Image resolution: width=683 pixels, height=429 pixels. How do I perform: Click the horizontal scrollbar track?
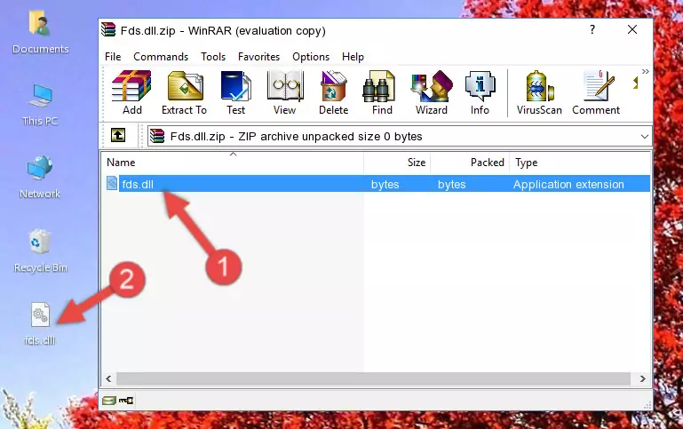[x=373, y=379]
